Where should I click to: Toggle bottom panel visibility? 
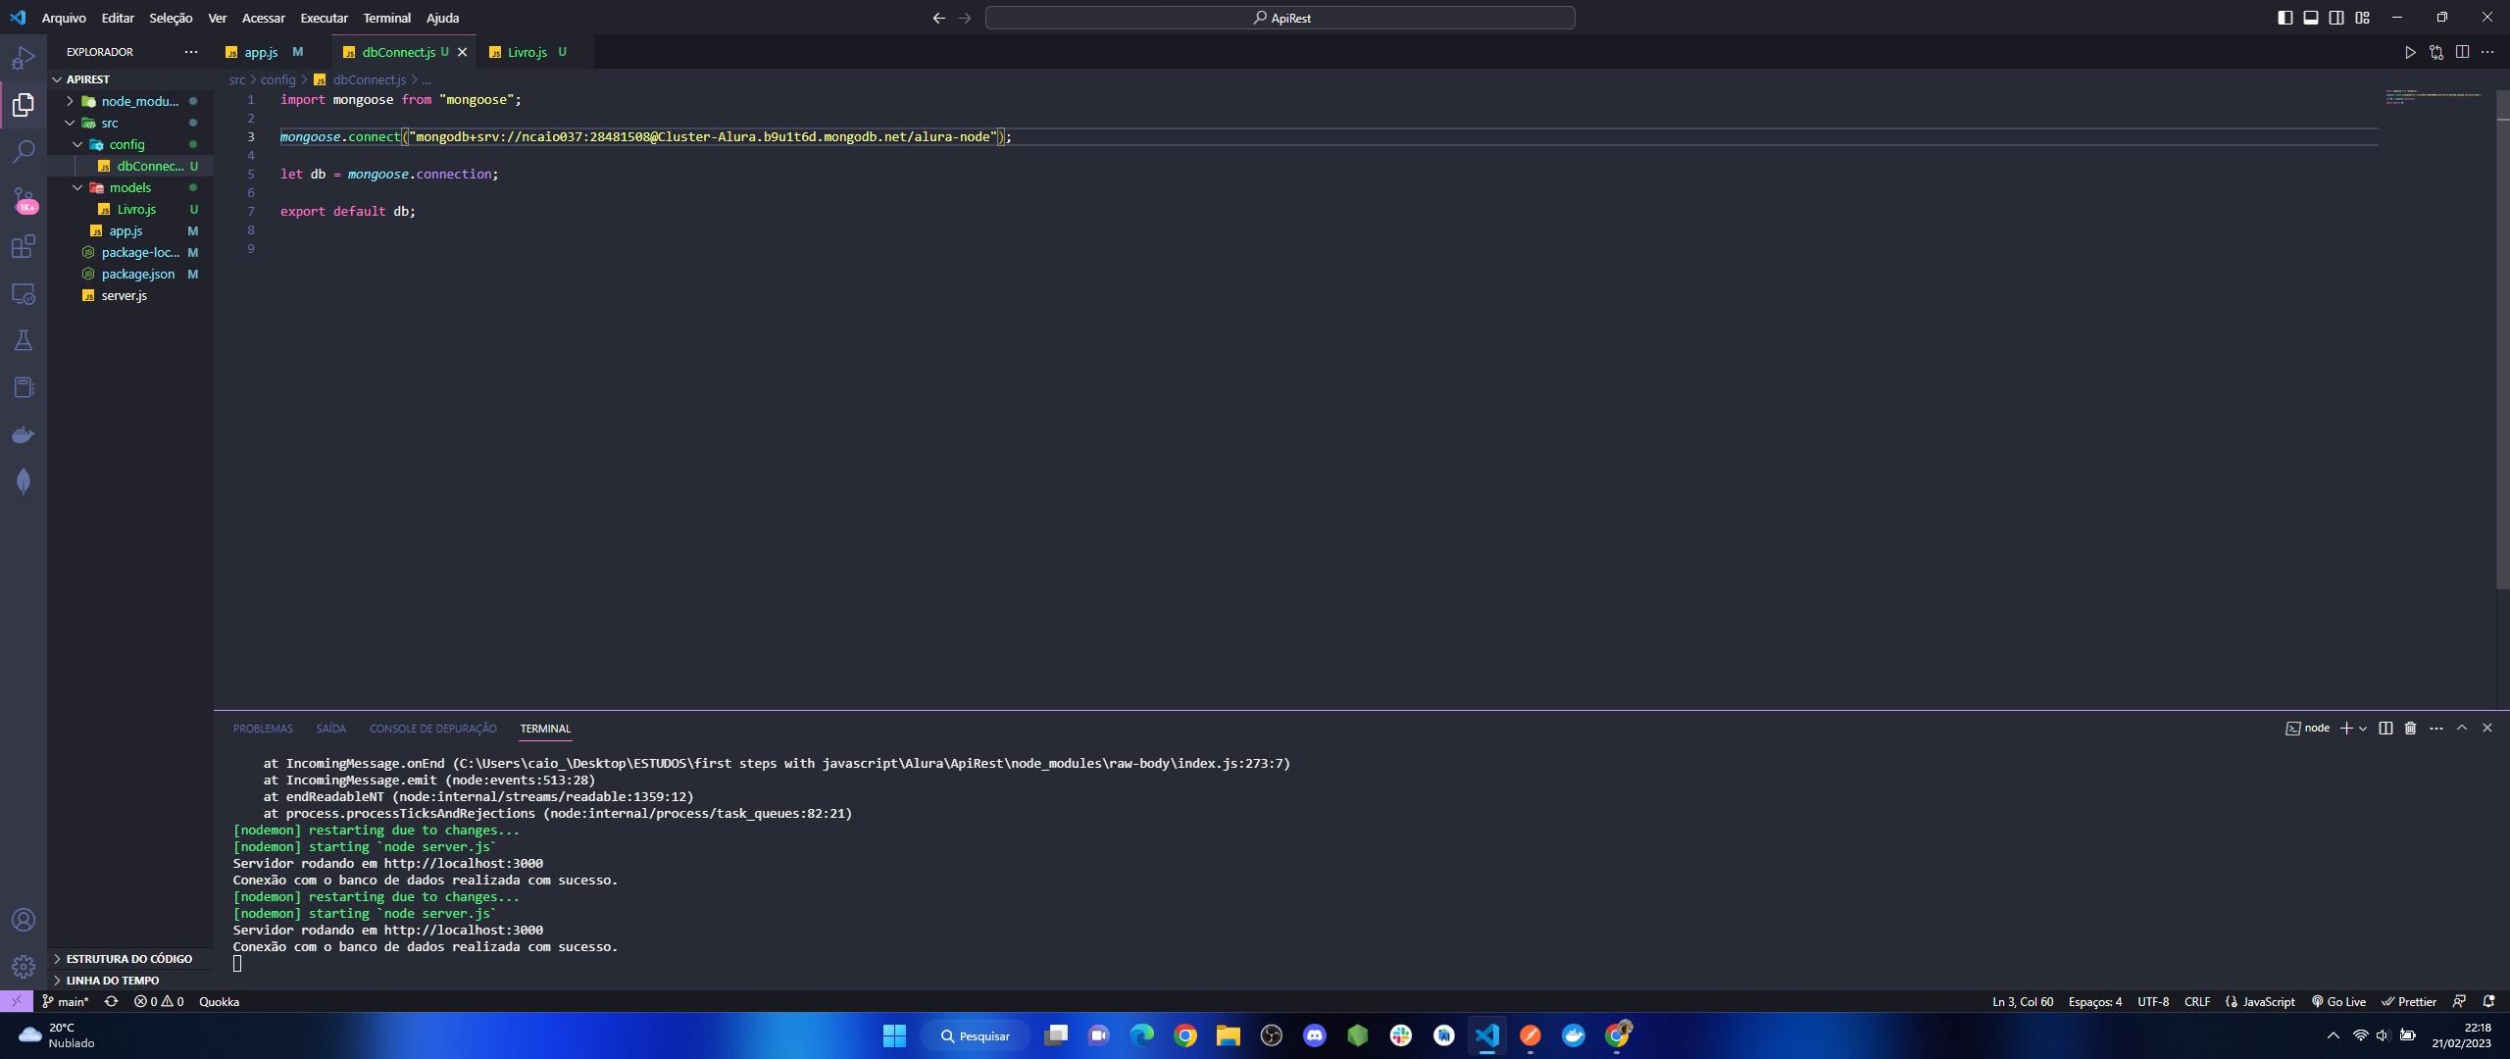[2311, 18]
